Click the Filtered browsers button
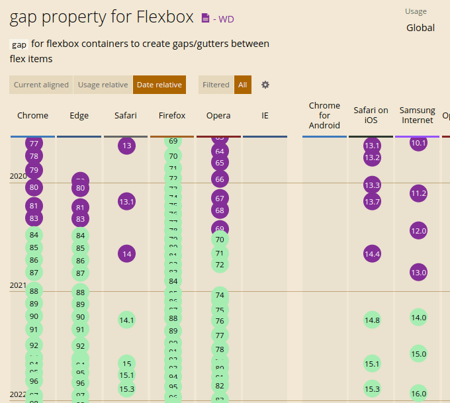Viewport: 450px width, 403px height. [216, 85]
